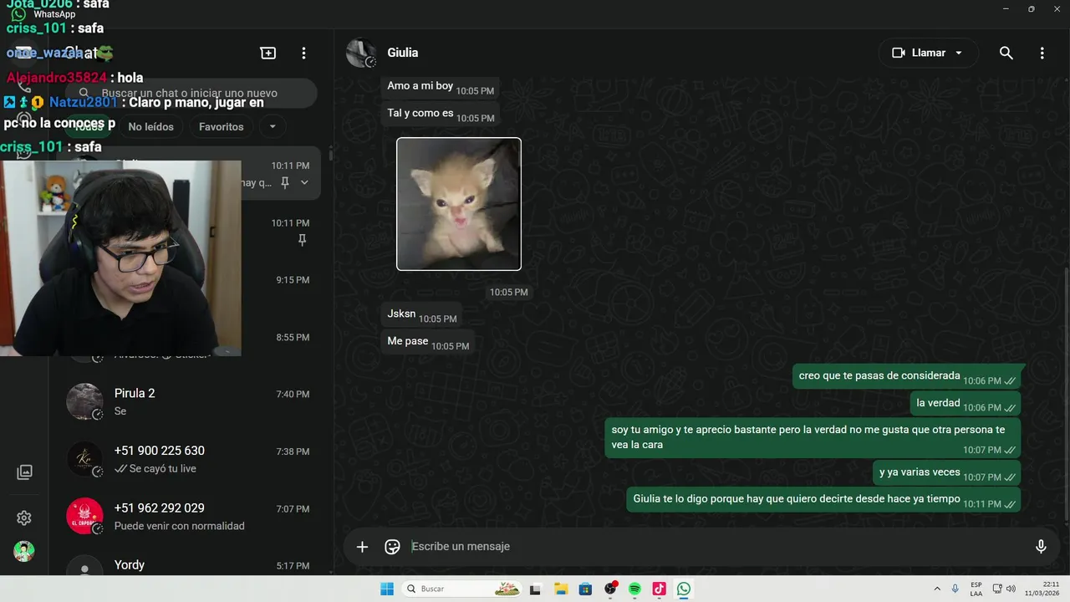Open Microsoft Store from taskbar

pos(585,589)
